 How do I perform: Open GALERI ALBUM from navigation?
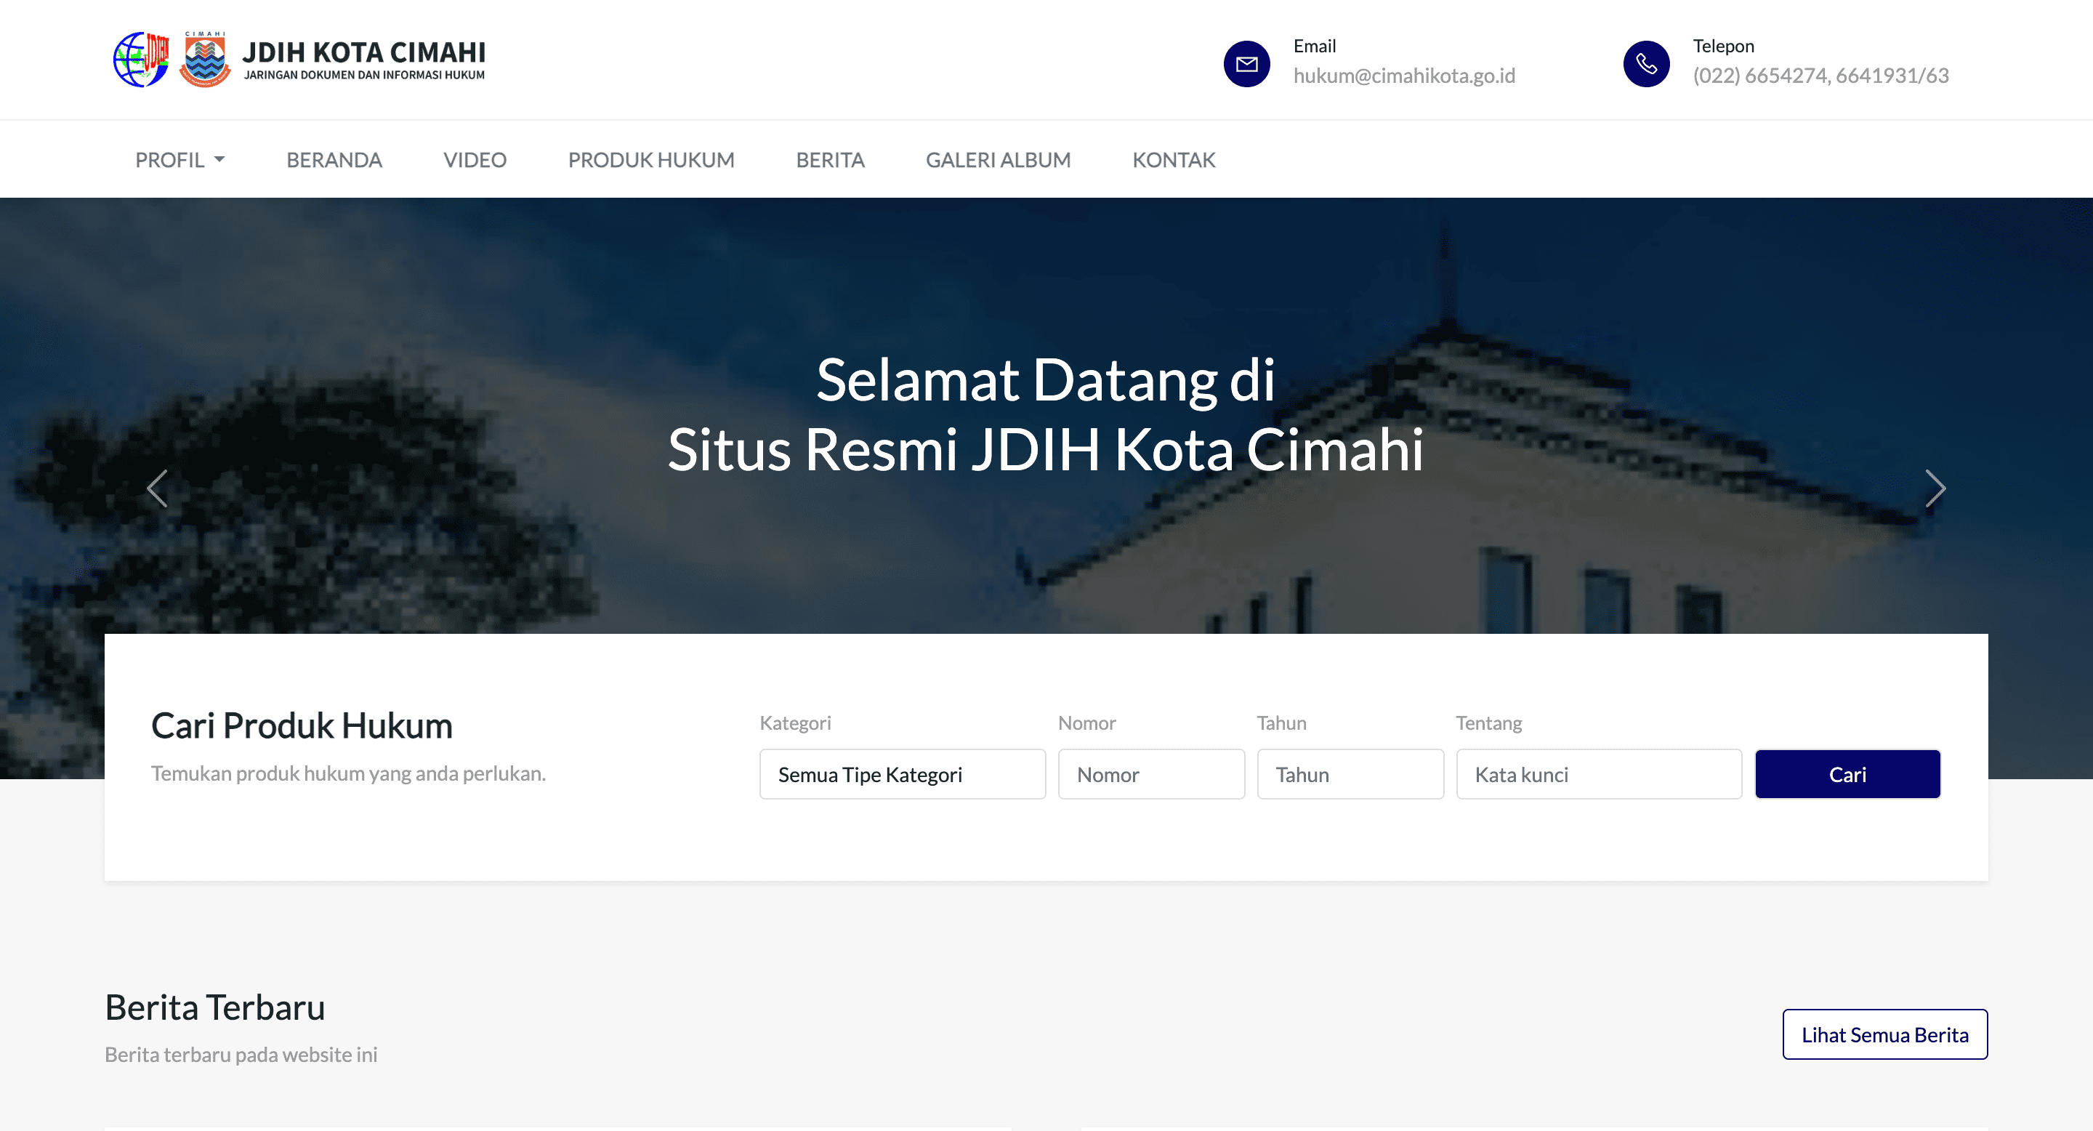point(998,160)
